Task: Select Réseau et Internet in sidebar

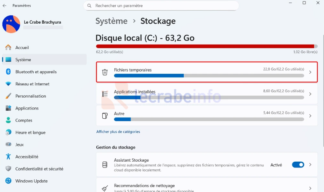Action: click(x=32, y=84)
